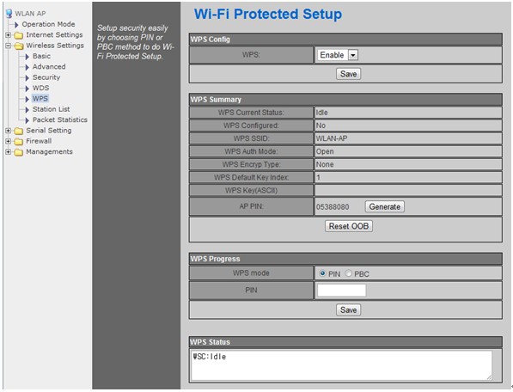The image size is (513, 392).
Task: Click the Wireless Settings folder icon
Action: click(19, 46)
